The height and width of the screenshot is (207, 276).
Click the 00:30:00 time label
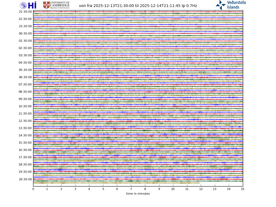pos(25,33)
